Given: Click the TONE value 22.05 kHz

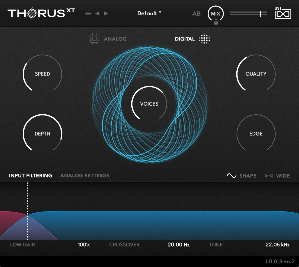Looking at the screenshot, I should (278, 245).
